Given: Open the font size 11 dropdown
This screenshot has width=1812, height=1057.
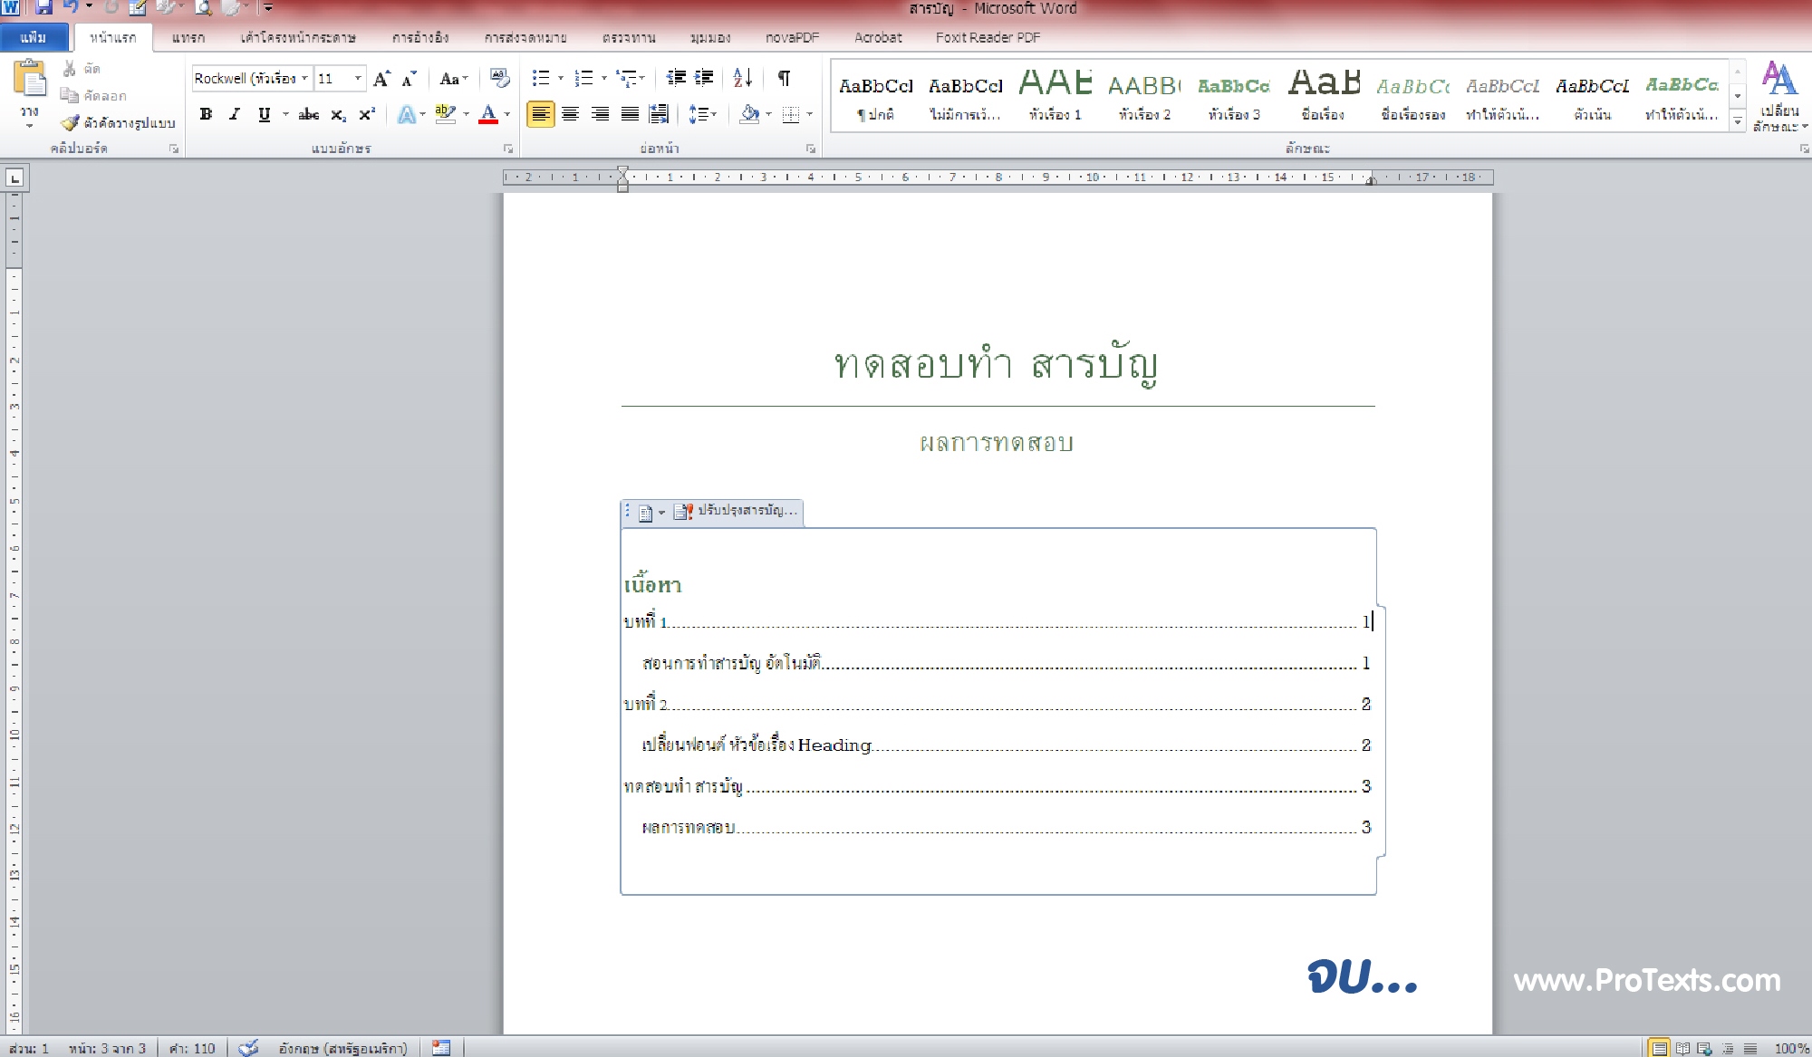Looking at the screenshot, I should click(358, 79).
